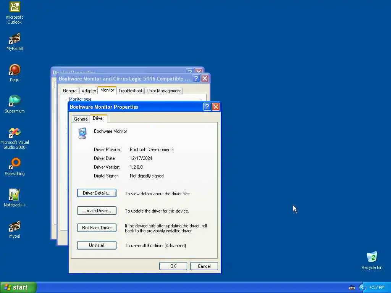
Task: Click the Cancel button
Action: pyautogui.click(x=204, y=266)
